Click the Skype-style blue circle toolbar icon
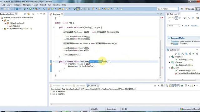 pos(17,9)
